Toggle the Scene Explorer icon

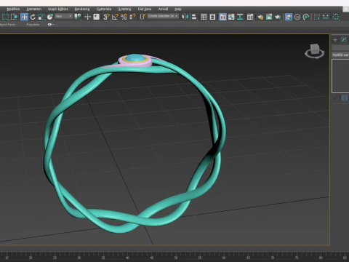(x=204, y=17)
